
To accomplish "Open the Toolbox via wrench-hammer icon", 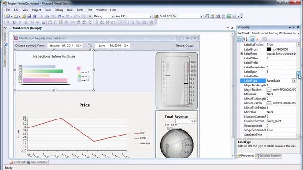I will [223, 16].
